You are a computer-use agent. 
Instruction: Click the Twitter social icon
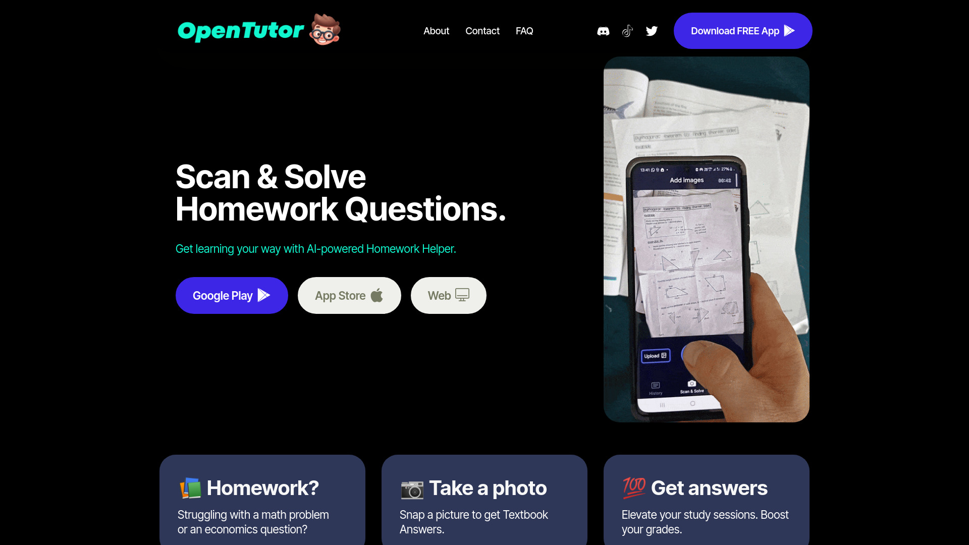[651, 31]
